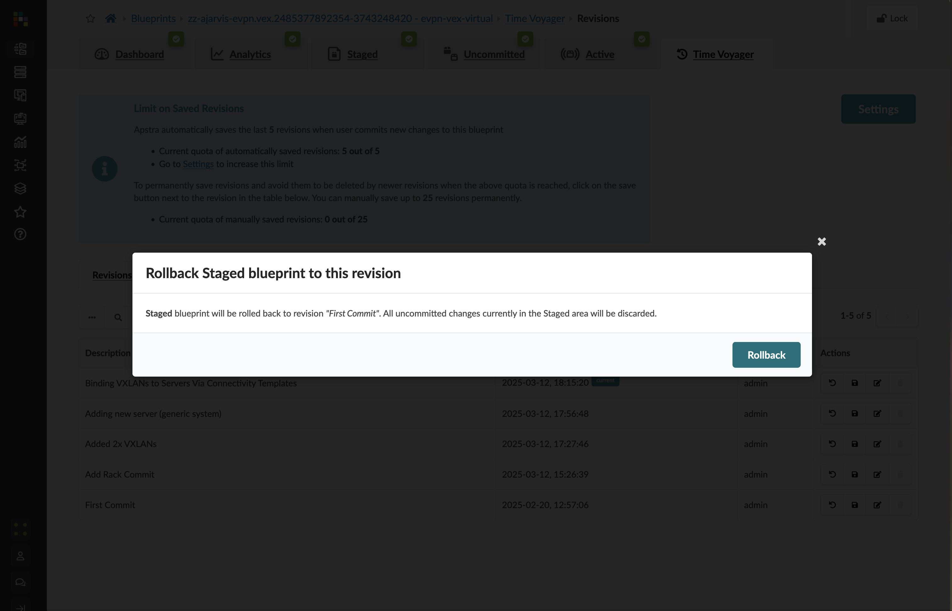Click save icon for Add Rack Commit row
Viewport: 952px width, 611px height.
click(x=854, y=474)
